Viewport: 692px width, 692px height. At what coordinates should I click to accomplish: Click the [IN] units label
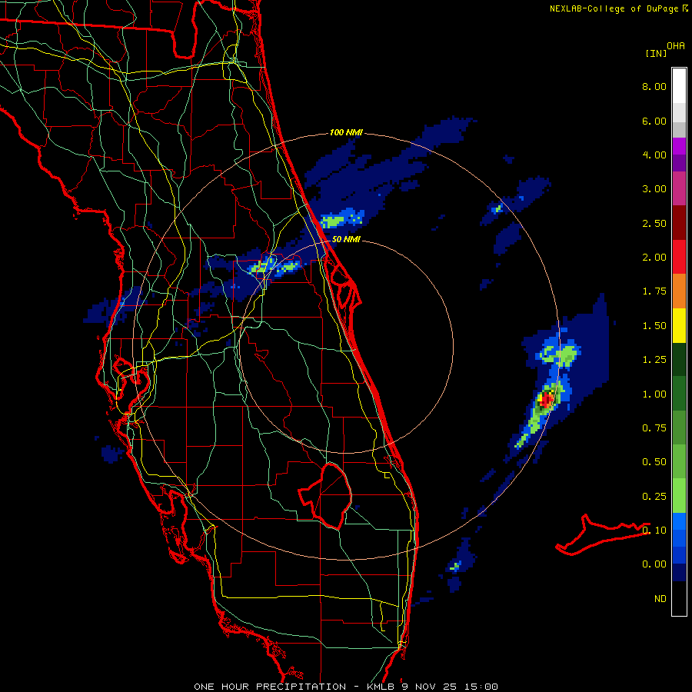click(656, 53)
